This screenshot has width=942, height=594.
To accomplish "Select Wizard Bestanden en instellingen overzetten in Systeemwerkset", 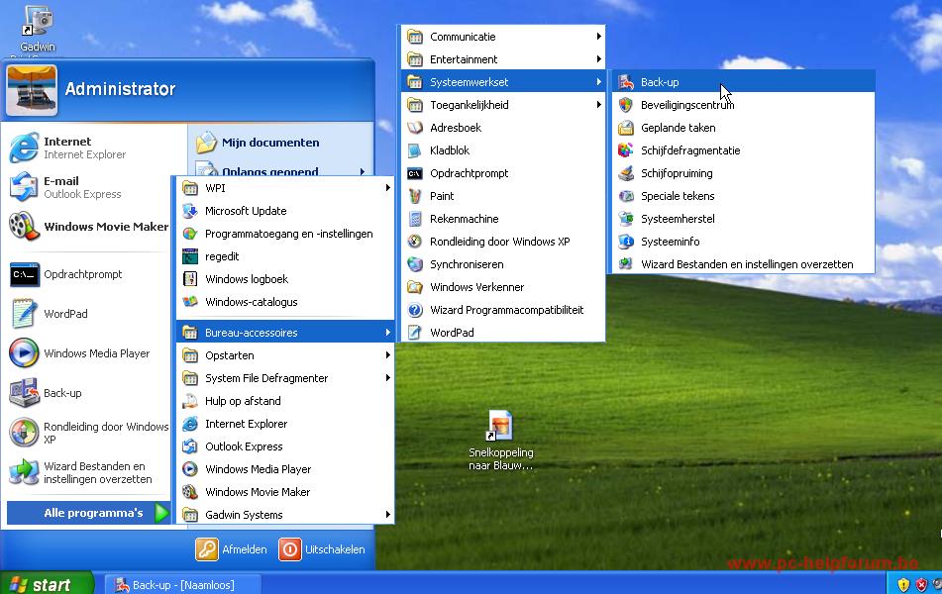I will [743, 265].
